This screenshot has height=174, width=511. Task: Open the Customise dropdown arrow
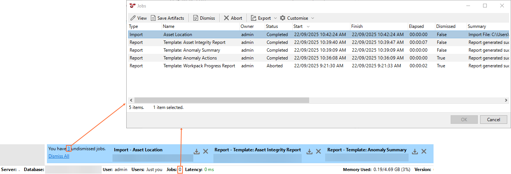(312, 18)
